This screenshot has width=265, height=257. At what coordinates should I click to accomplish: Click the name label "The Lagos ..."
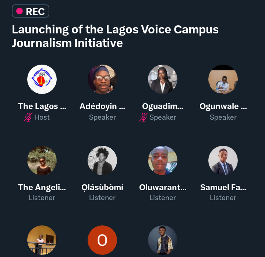click(x=42, y=106)
